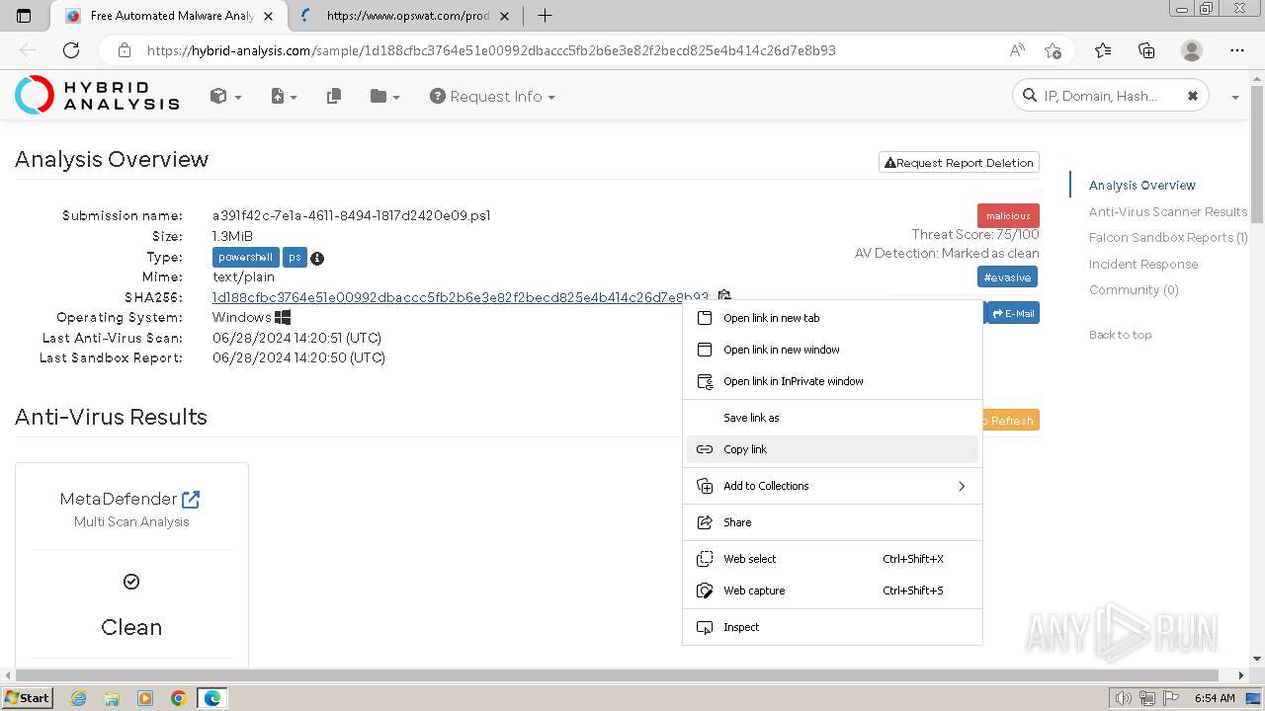Choose Save link as
Viewport: 1265px width, 711px height.
(x=832, y=418)
